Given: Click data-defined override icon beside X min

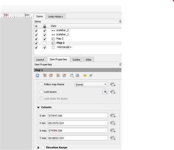Looking at the screenshot, I should point(113,116).
